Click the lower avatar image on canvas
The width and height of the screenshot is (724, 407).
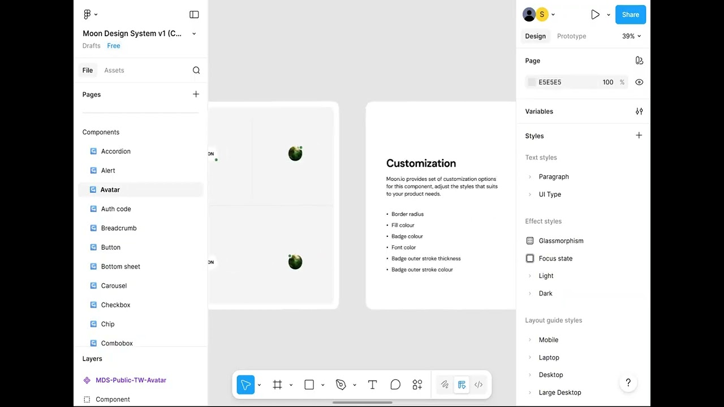pyautogui.click(x=295, y=262)
